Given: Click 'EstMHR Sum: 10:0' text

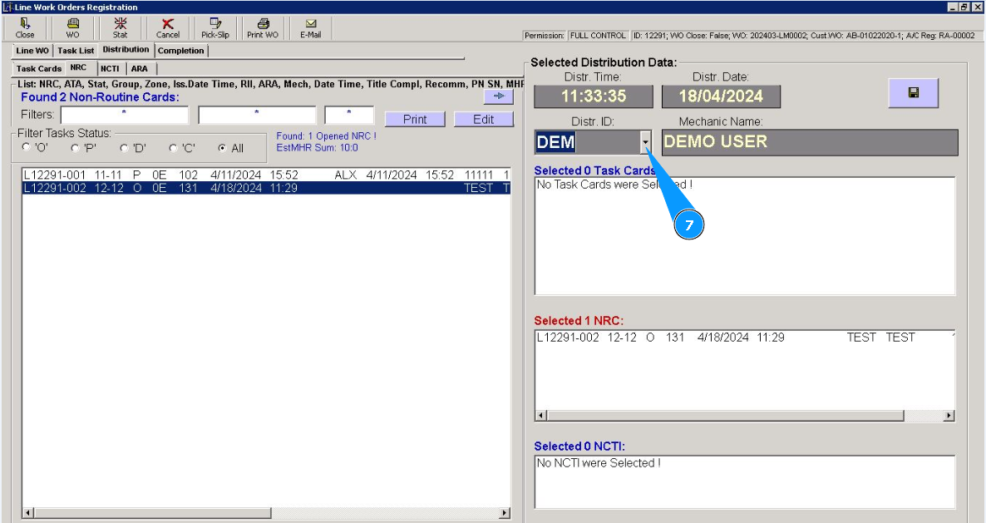Looking at the screenshot, I should (318, 148).
